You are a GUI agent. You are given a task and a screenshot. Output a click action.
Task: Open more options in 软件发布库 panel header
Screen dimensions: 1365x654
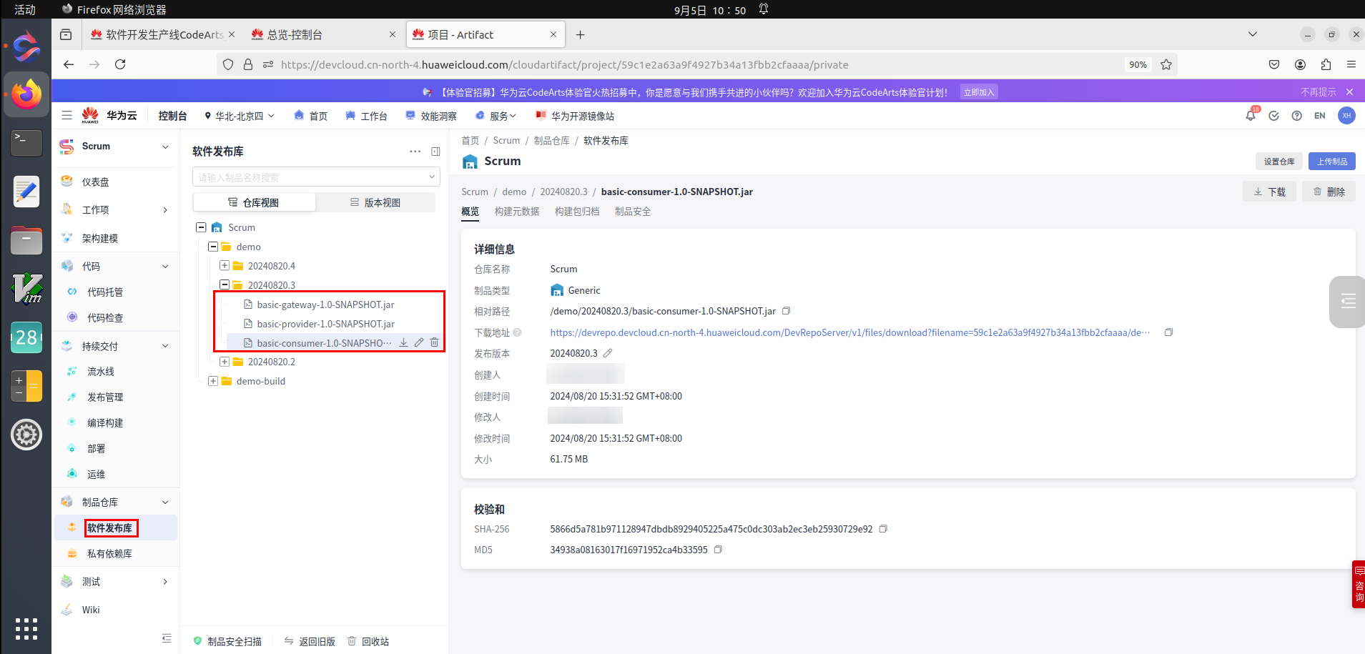(415, 152)
